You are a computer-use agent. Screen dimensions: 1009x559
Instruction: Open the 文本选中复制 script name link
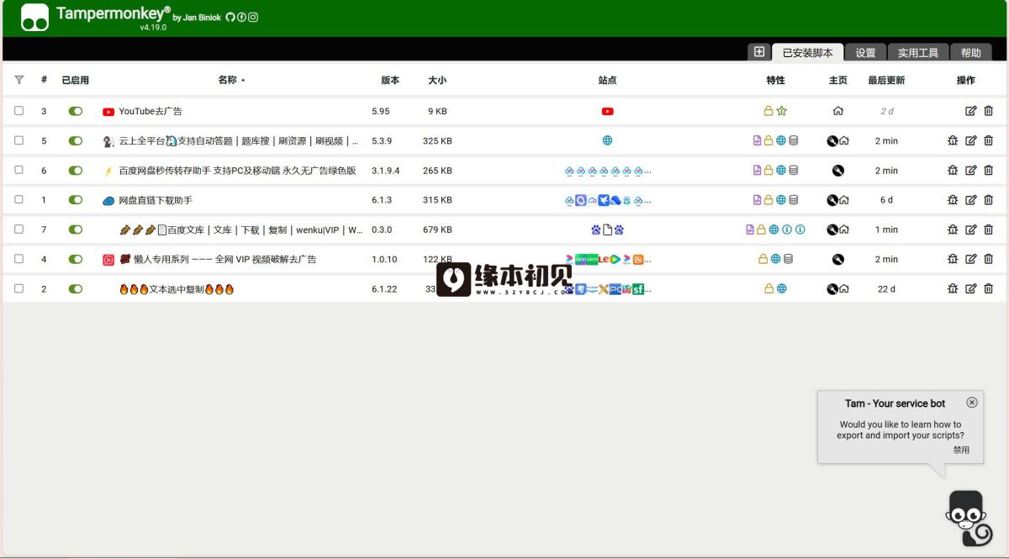click(177, 289)
